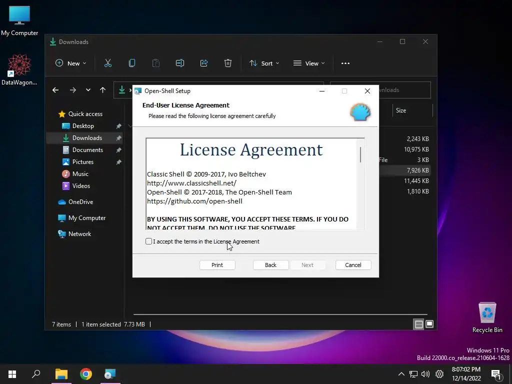
Task: Accept the License Agreement terms checkbox
Action: [148, 241]
